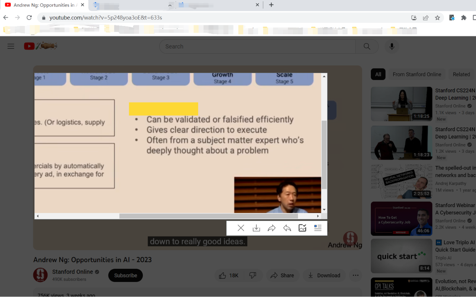This screenshot has width=476, height=297.
Task: Open the CPI Talks video thumbnail
Action: [x=402, y=287]
